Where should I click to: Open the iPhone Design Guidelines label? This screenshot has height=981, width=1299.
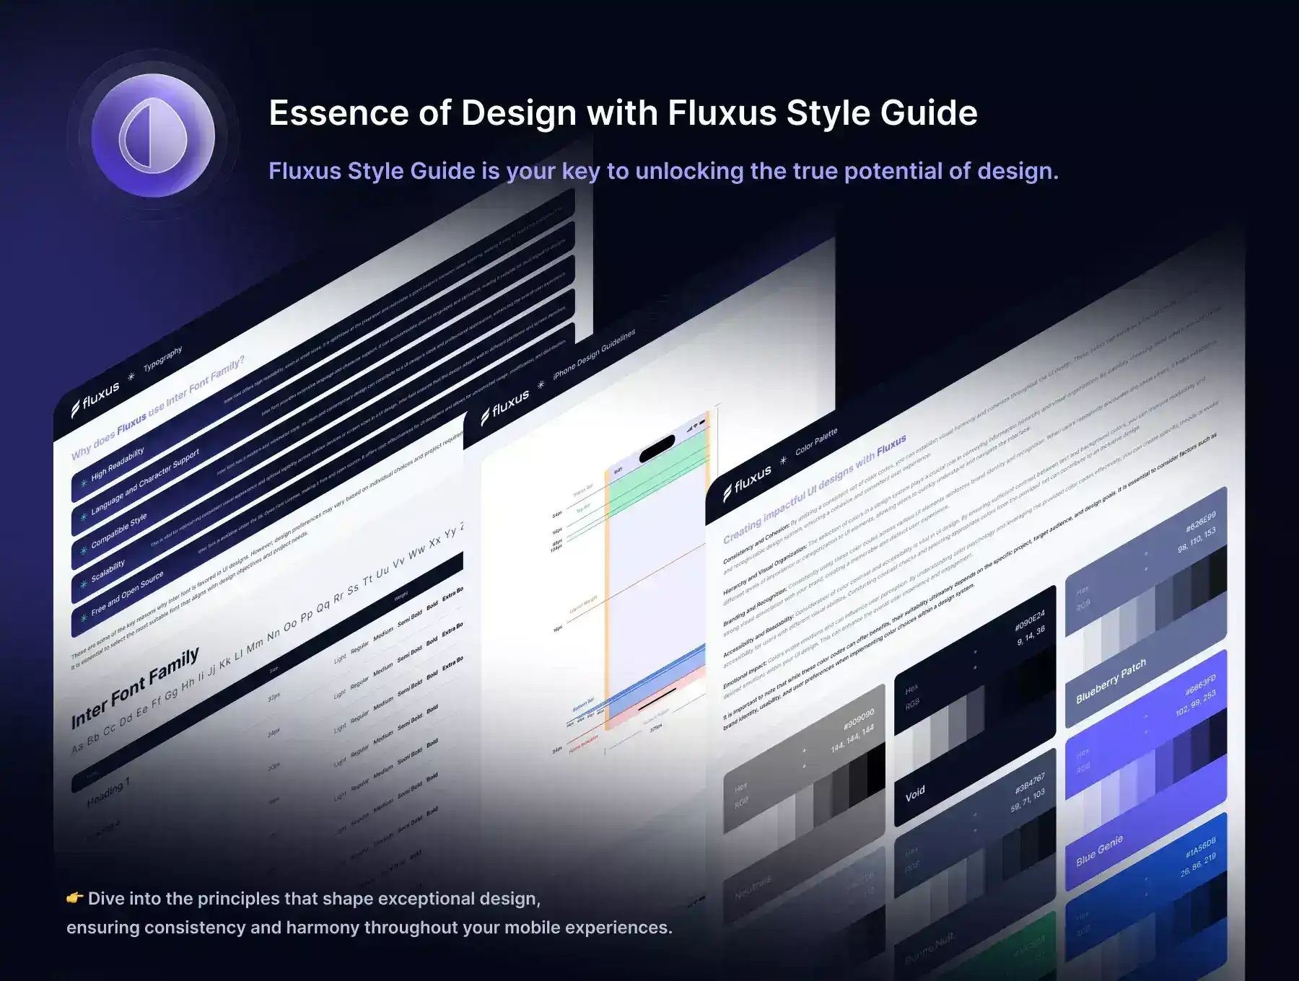pyautogui.click(x=594, y=354)
